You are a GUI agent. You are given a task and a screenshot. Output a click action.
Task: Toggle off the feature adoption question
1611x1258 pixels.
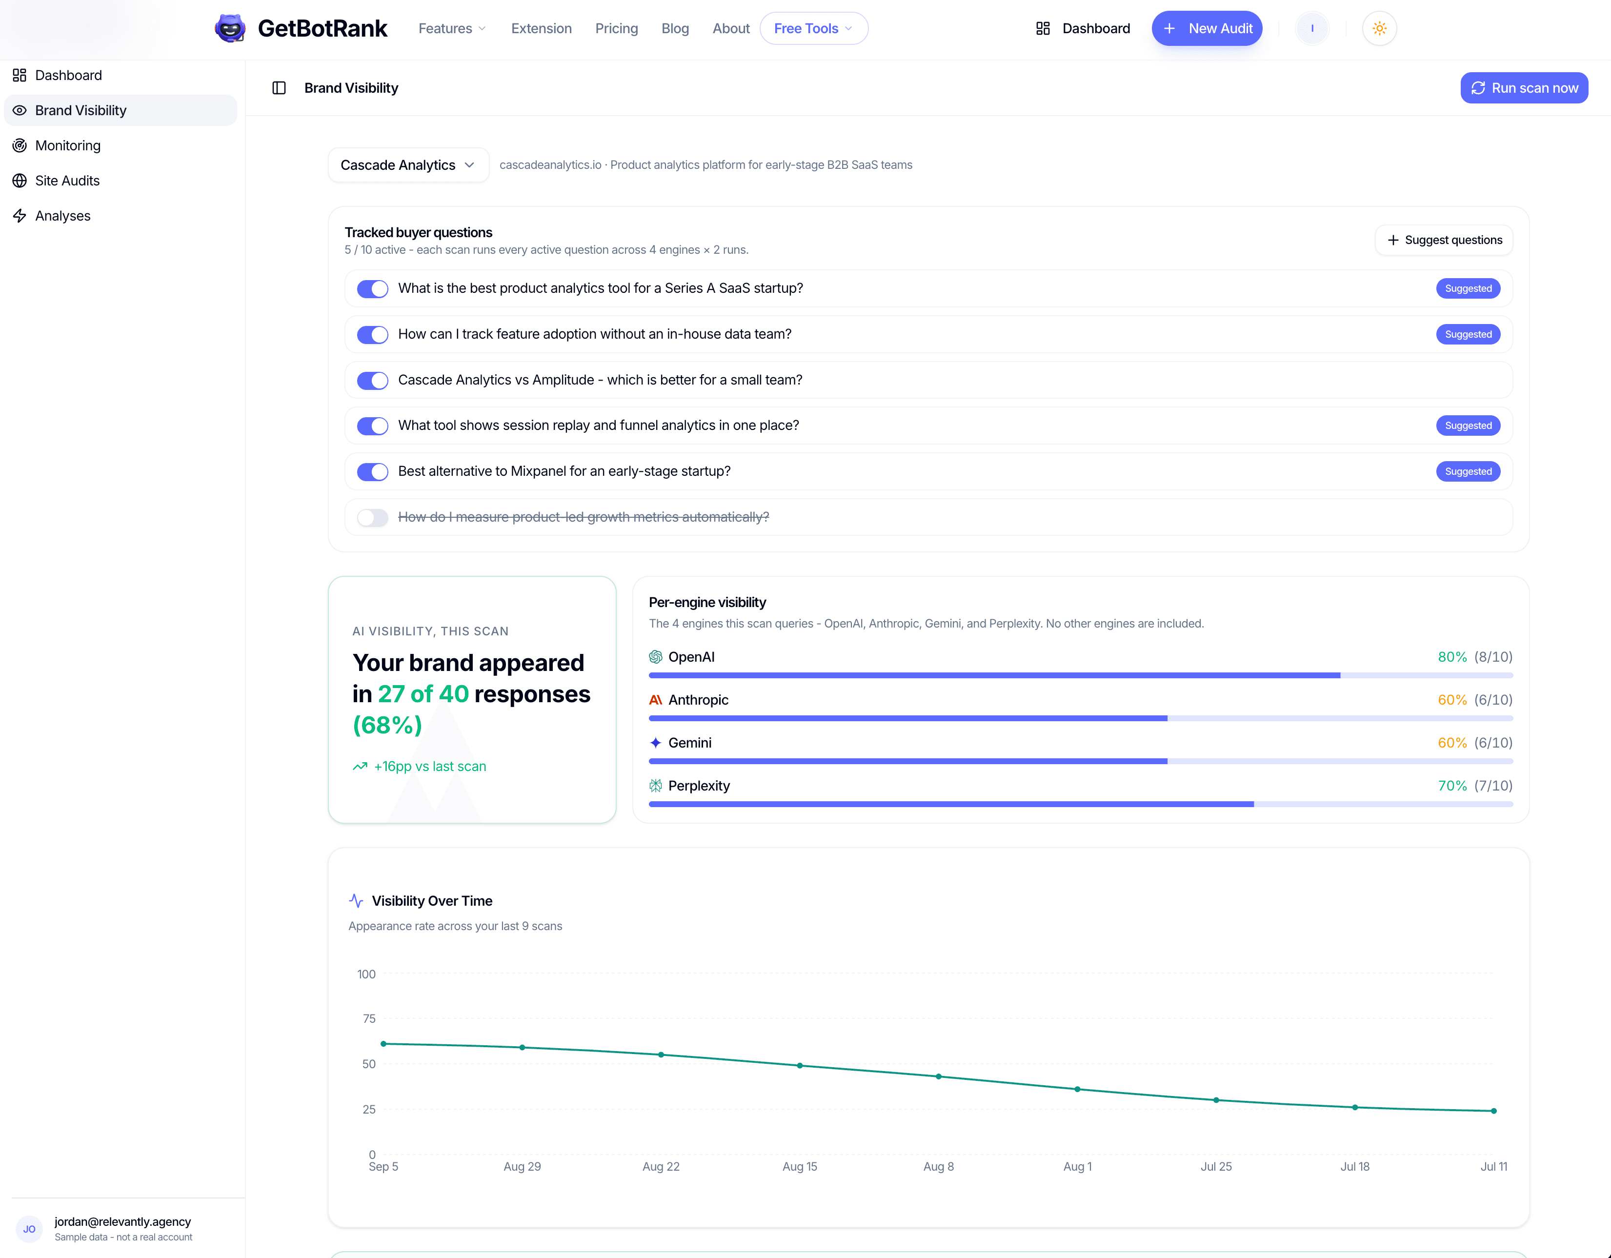click(373, 334)
